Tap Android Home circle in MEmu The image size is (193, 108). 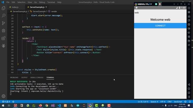pyautogui.click(x=189, y=89)
